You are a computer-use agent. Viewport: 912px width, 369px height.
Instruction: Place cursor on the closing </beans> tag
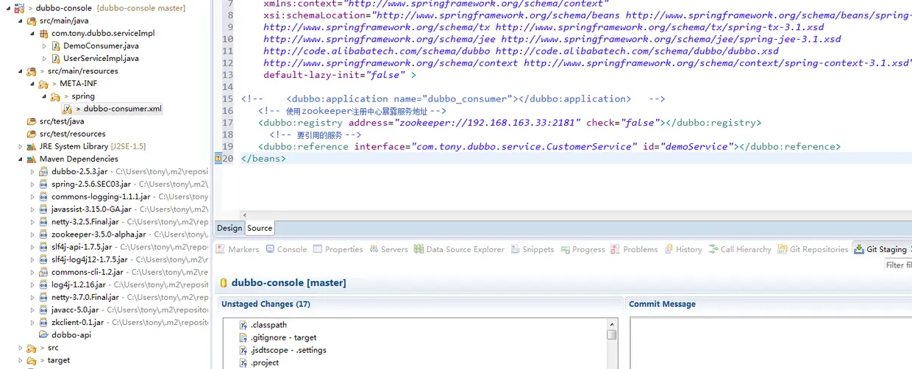coord(263,159)
